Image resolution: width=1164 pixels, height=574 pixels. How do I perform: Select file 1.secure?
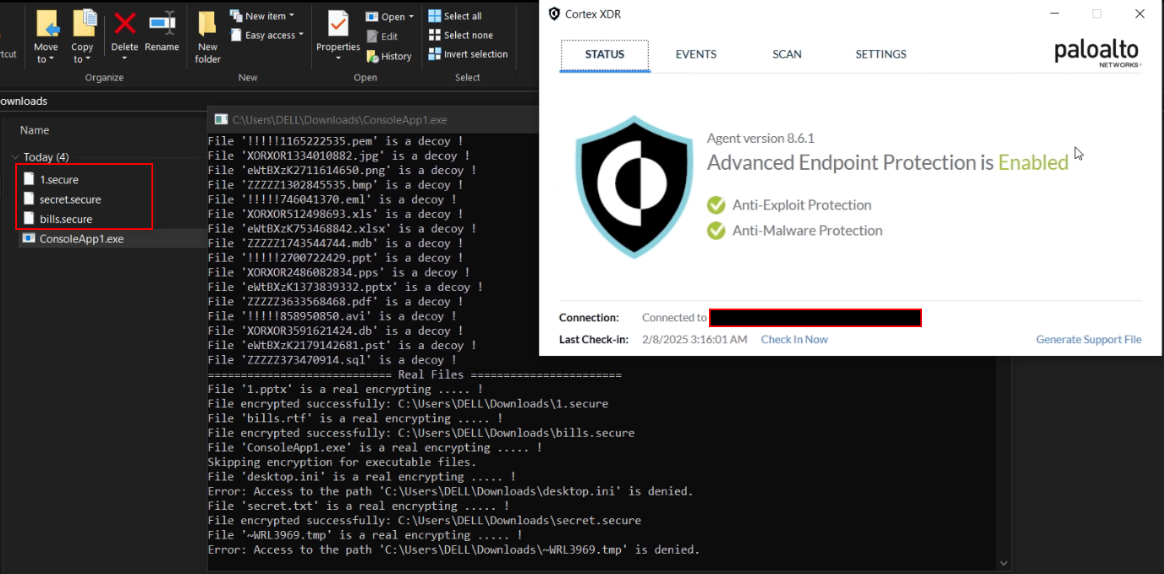pyautogui.click(x=58, y=179)
